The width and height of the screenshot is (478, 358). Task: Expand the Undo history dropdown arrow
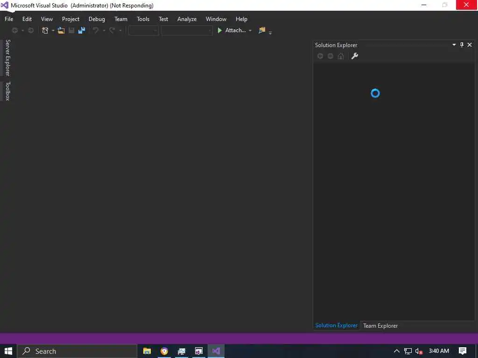coord(104,30)
